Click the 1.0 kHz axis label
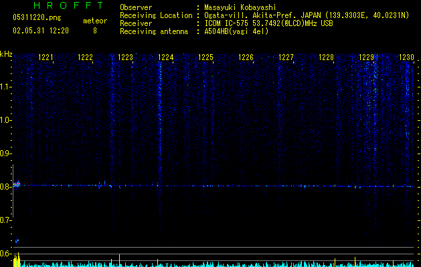Viewport: 421px width, 267px height. point(5,120)
